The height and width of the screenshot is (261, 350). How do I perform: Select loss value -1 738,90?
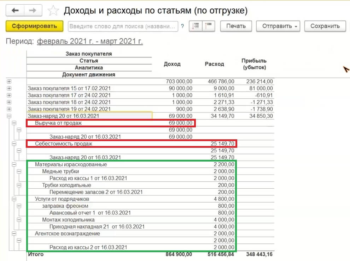262,109
